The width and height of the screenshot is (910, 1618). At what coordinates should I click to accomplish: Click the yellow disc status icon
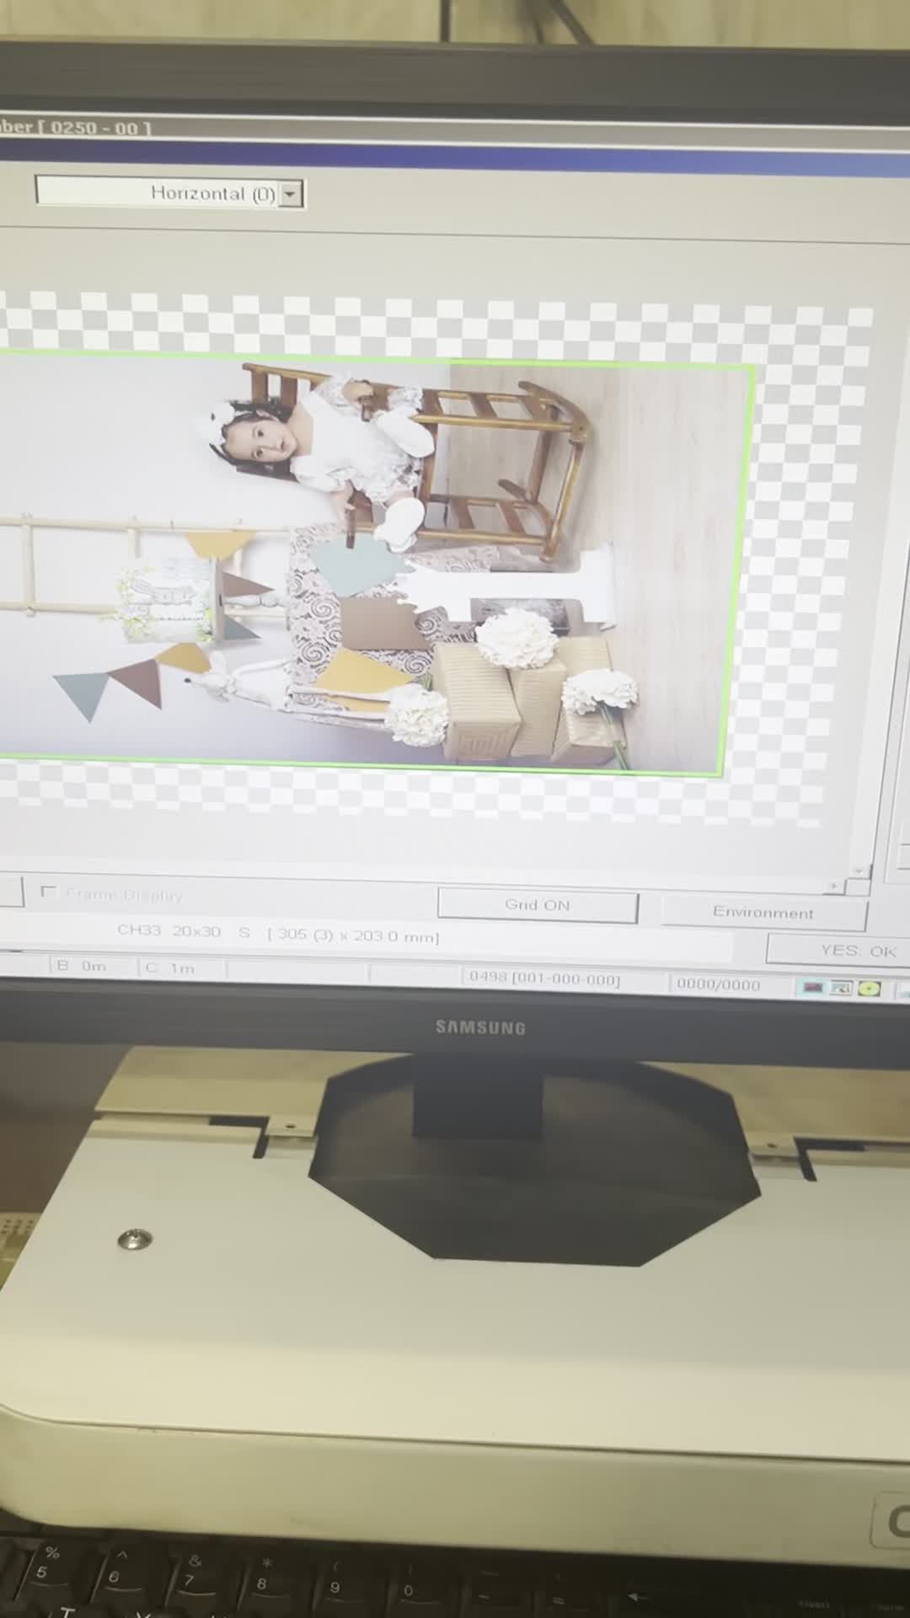click(x=870, y=988)
